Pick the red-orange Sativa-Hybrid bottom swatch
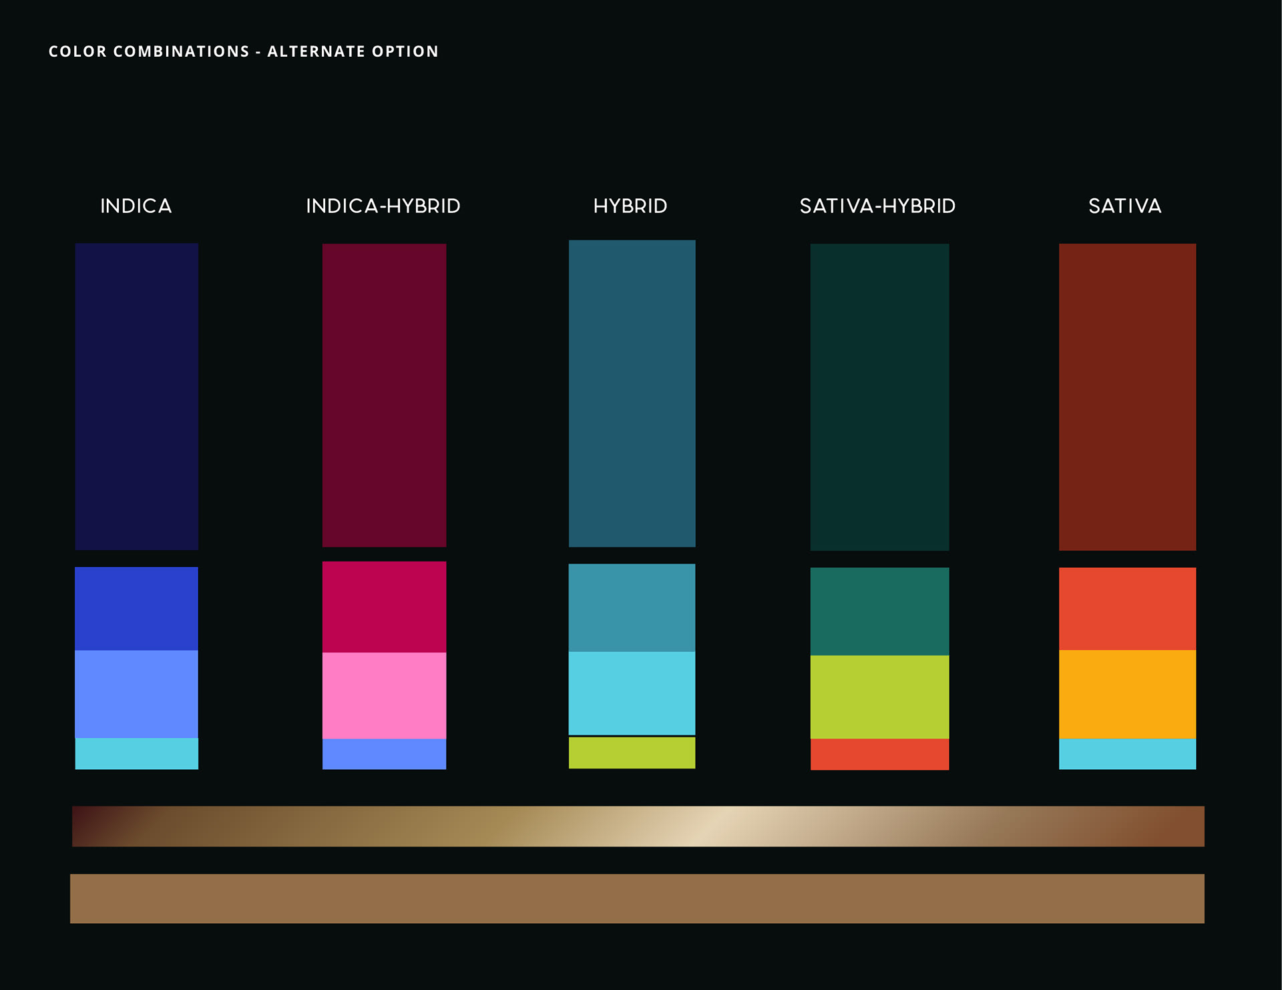Image resolution: width=1282 pixels, height=990 pixels. pyautogui.click(x=879, y=754)
